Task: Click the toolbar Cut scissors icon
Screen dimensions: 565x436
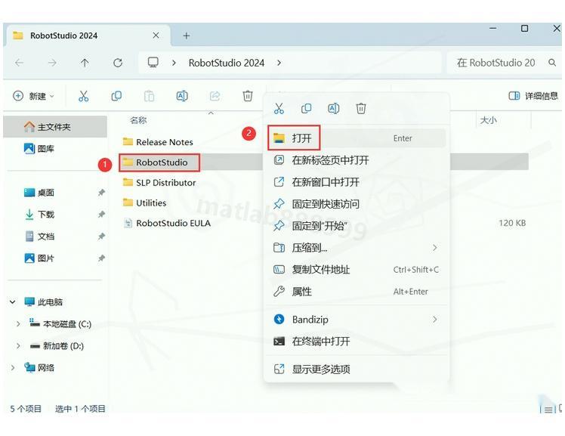Action: (x=84, y=96)
